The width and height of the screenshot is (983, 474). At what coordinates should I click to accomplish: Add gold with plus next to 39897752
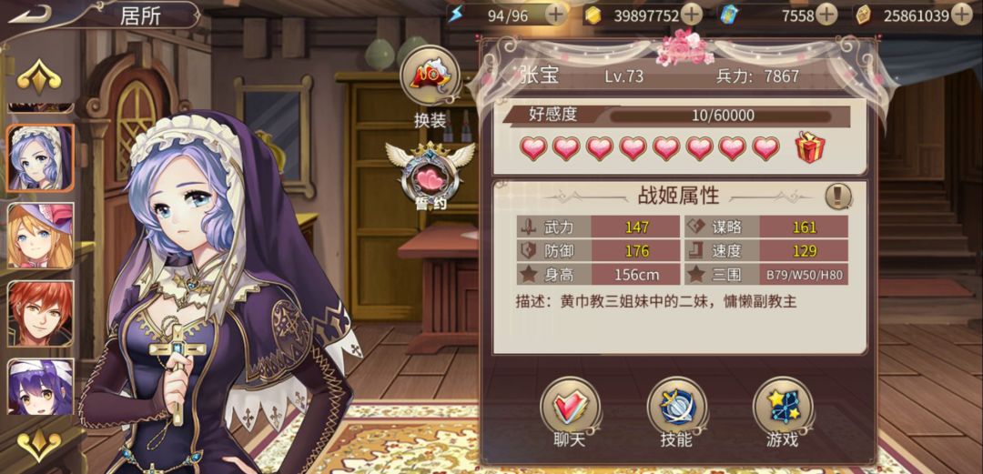coord(691,15)
